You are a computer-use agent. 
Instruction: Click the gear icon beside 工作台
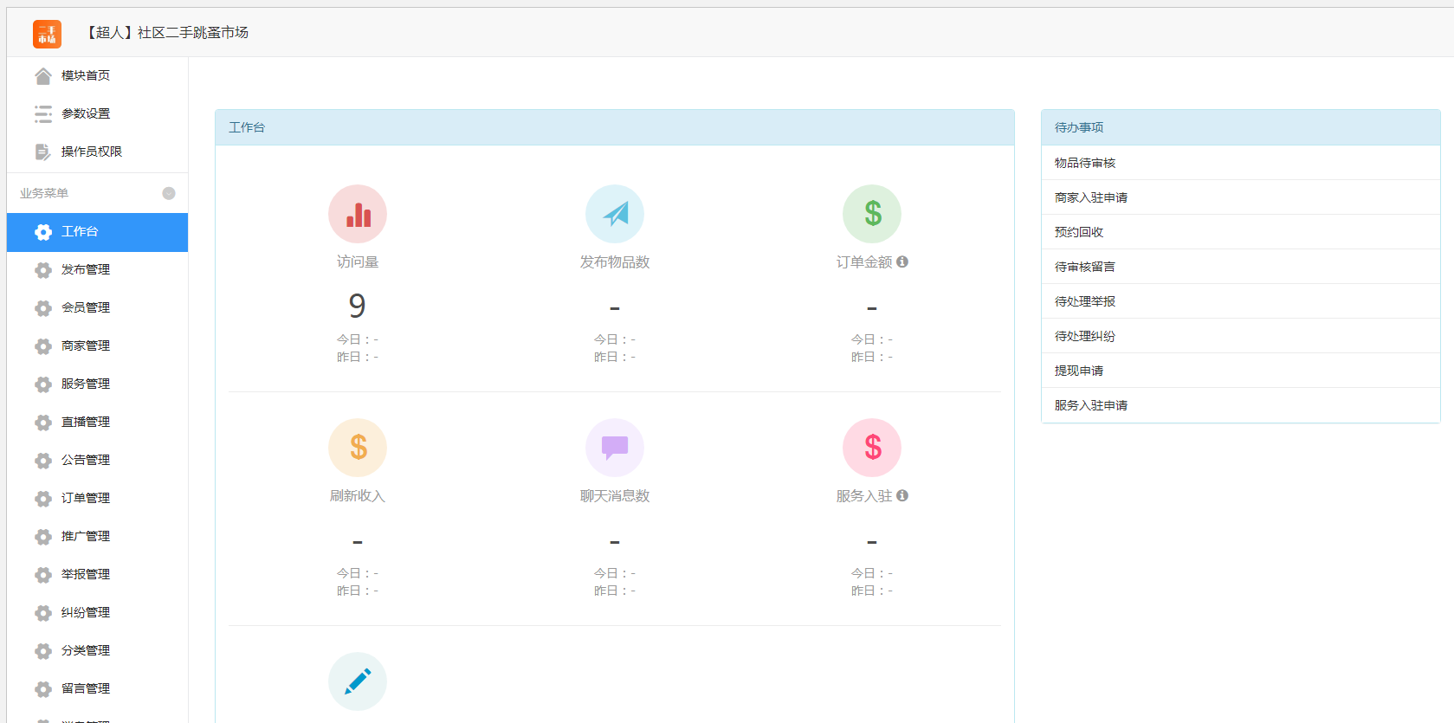tap(43, 232)
